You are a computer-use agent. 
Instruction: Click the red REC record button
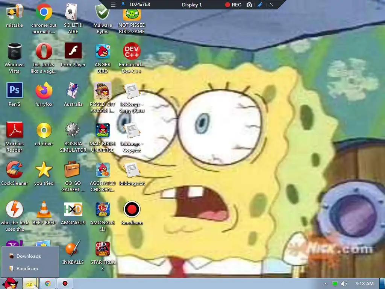[233, 5]
